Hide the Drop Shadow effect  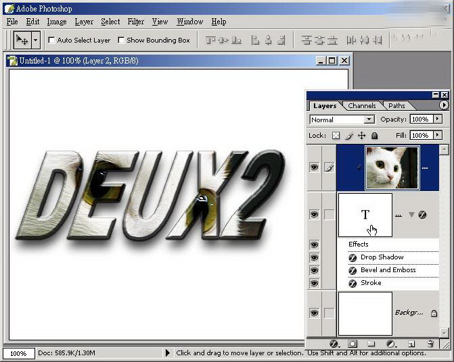(x=314, y=257)
